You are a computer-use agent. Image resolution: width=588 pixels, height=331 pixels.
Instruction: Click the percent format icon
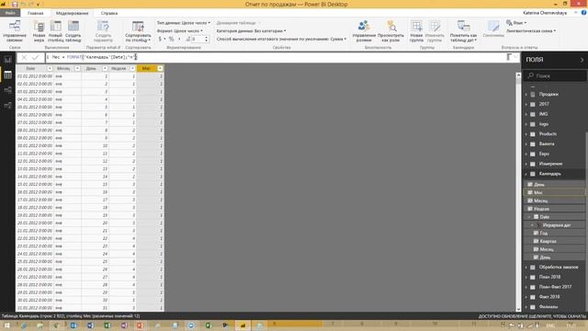[172, 39]
